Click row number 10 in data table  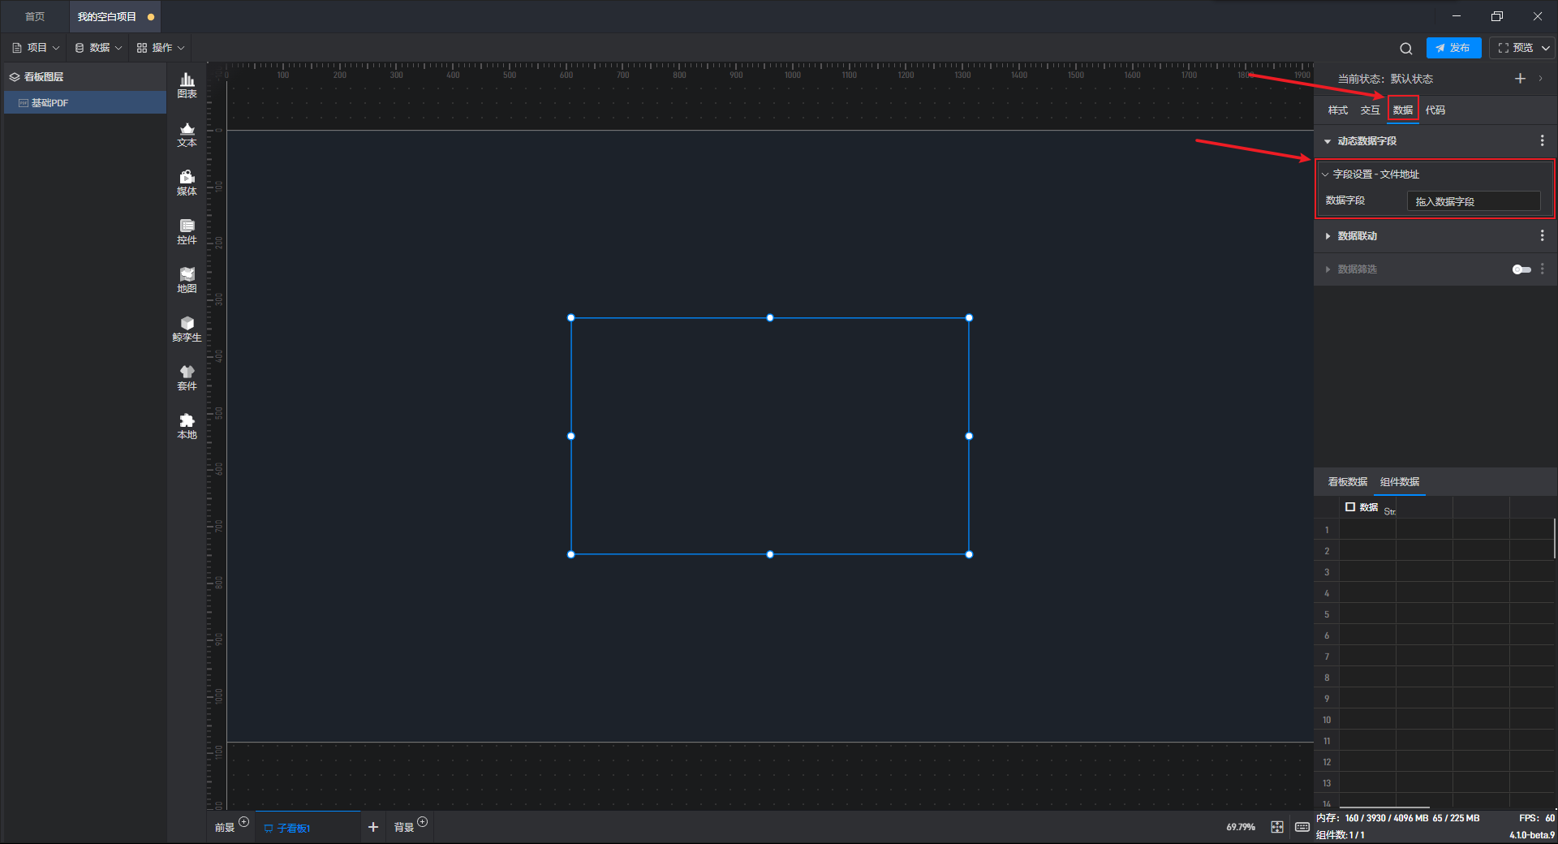(1327, 720)
